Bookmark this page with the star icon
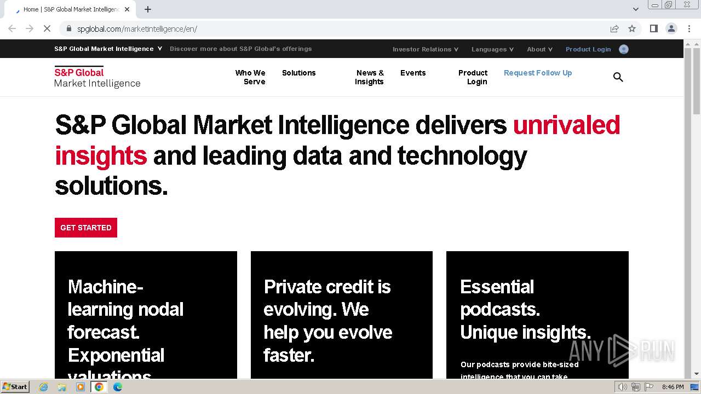 [x=632, y=28]
